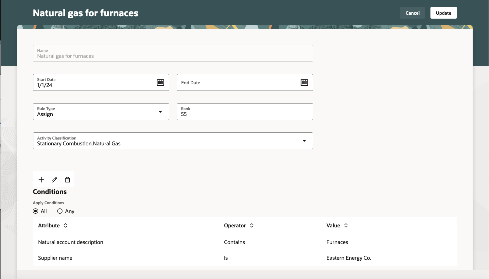This screenshot has height=279, width=489.
Task: Select the Any apply-conditions radio button
Action: tap(60, 211)
